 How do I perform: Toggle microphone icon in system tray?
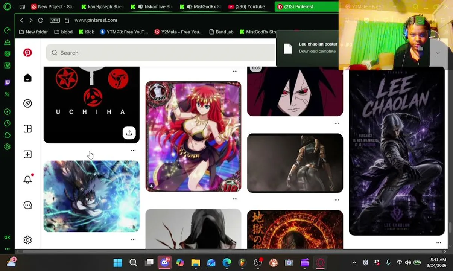coord(388,262)
